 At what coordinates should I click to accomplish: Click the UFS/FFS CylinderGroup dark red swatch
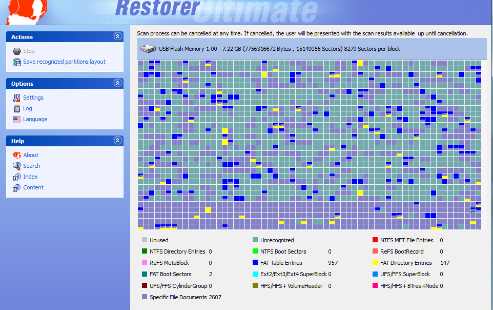(145, 285)
